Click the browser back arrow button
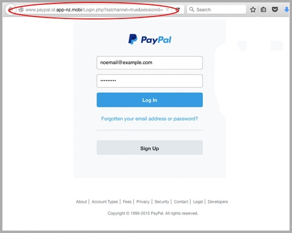 pos(11,10)
